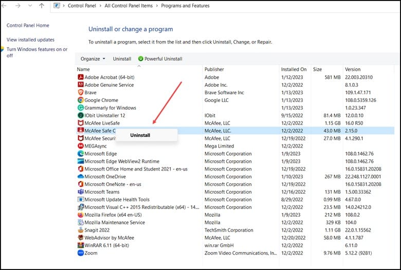The image size is (401, 270).
Task: Click the Google LLC publisher text
Action: pyautogui.click(x=216, y=100)
